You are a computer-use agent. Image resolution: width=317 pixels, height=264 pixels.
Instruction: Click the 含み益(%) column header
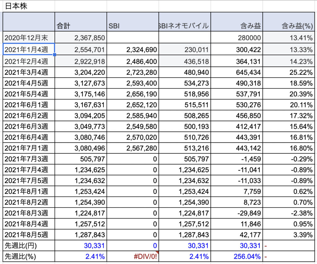click(289, 22)
